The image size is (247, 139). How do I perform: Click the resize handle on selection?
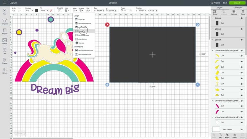[x=197, y=85]
